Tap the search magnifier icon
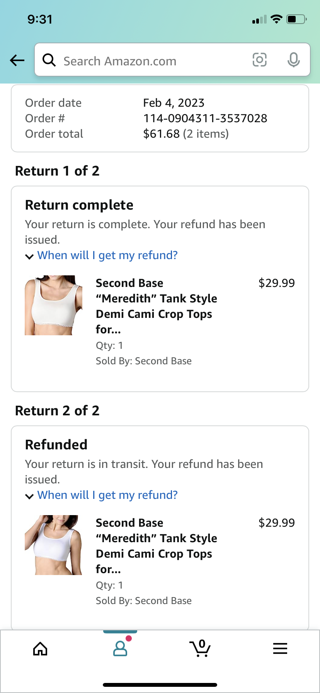This screenshot has width=320, height=693. [x=49, y=60]
